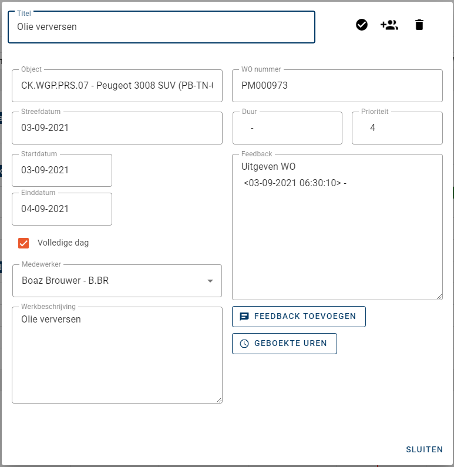Click the Duur field
This screenshot has height=467, width=454.
click(287, 128)
